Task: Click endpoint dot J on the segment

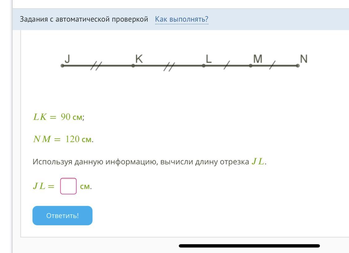Action: [x=62, y=66]
